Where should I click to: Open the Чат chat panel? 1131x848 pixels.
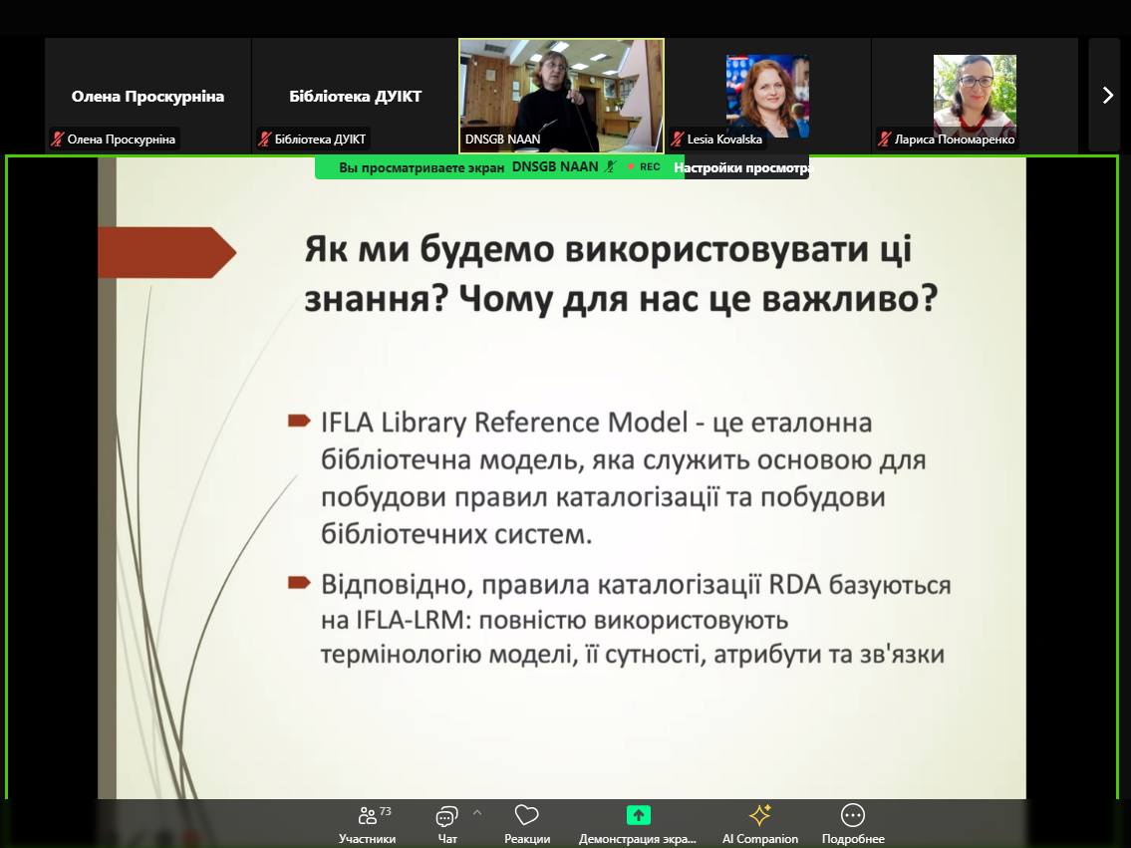447,824
